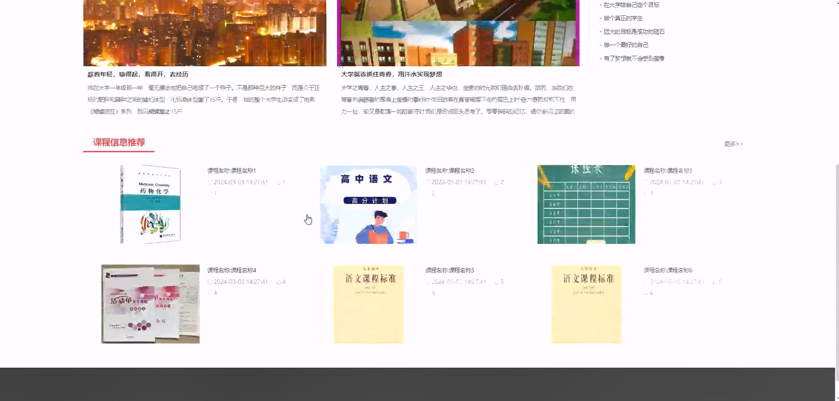Click the clock icon beside 课程名称1's date
Screen dimensions: 839x401
(210, 182)
